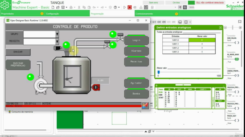Image resolution: width=245 pixels, height=137 pixels.
Task: Click the alarm user icon in HMI footer
Action: (145, 106)
